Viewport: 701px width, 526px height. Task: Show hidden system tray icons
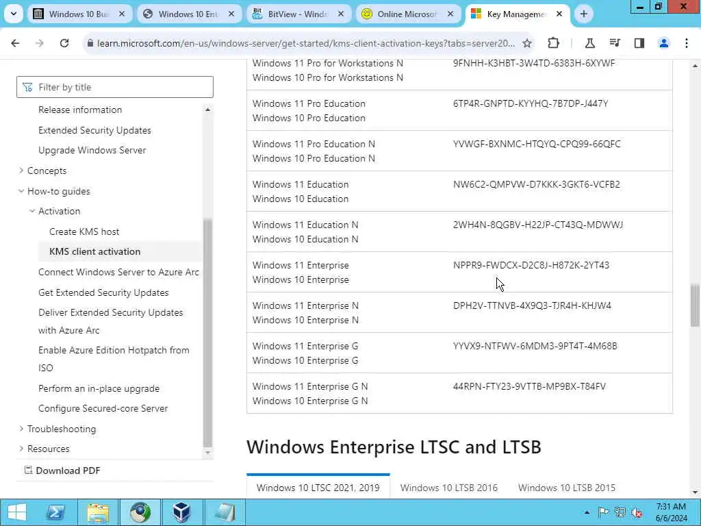click(x=587, y=512)
